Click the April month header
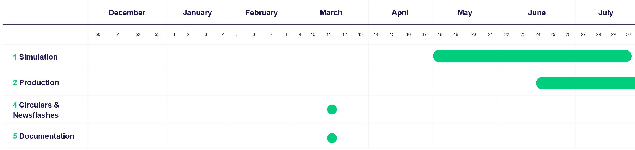The image size is (635, 150). 400,13
